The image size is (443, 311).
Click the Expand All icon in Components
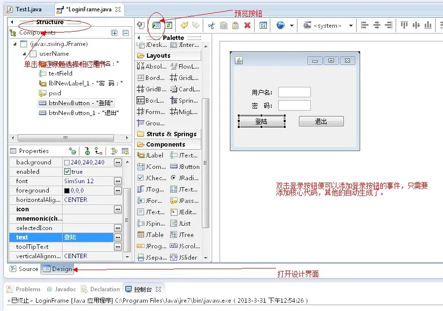[x=114, y=33]
